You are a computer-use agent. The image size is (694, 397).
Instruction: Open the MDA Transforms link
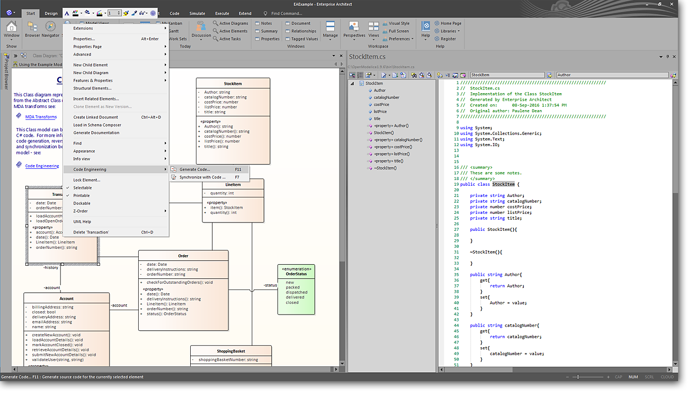[41, 117]
